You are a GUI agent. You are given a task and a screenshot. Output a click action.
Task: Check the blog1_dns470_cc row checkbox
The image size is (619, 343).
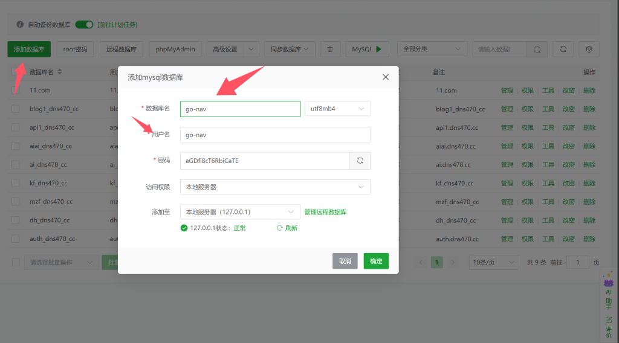(15, 109)
